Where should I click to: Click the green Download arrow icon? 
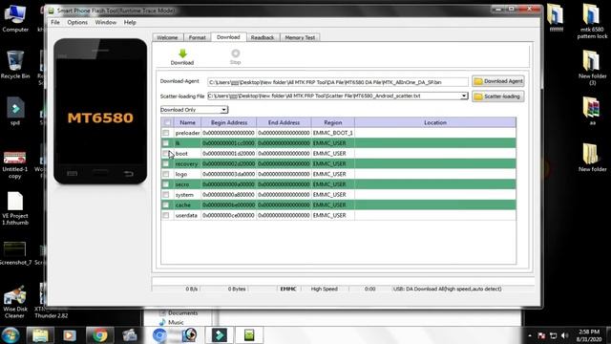182,54
